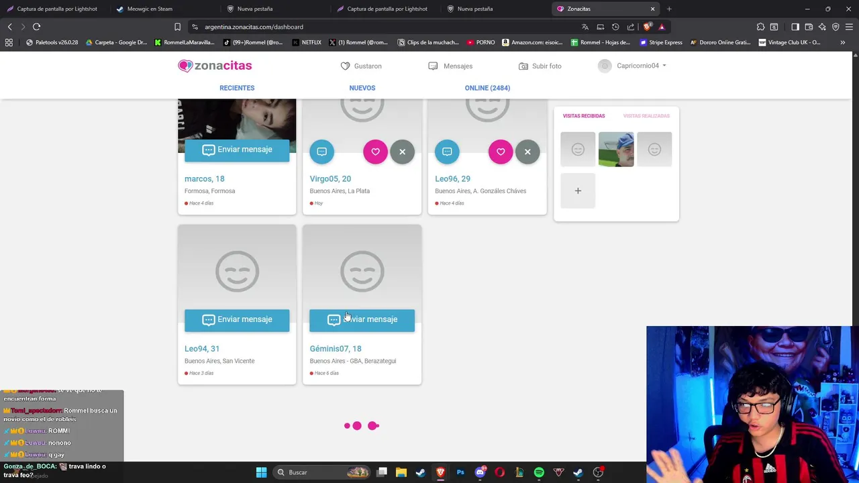The width and height of the screenshot is (859, 483).
Task: Open Windows Start menu
Action: click(261, 472)
